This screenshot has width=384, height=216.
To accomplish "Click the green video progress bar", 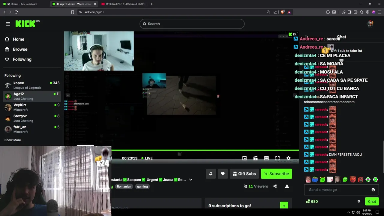I will pyautogui.click(x=205, y=150).
